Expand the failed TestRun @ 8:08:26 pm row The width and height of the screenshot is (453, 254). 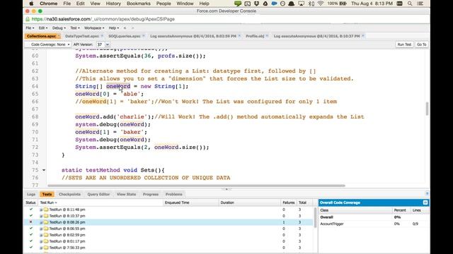coord(41,222)
